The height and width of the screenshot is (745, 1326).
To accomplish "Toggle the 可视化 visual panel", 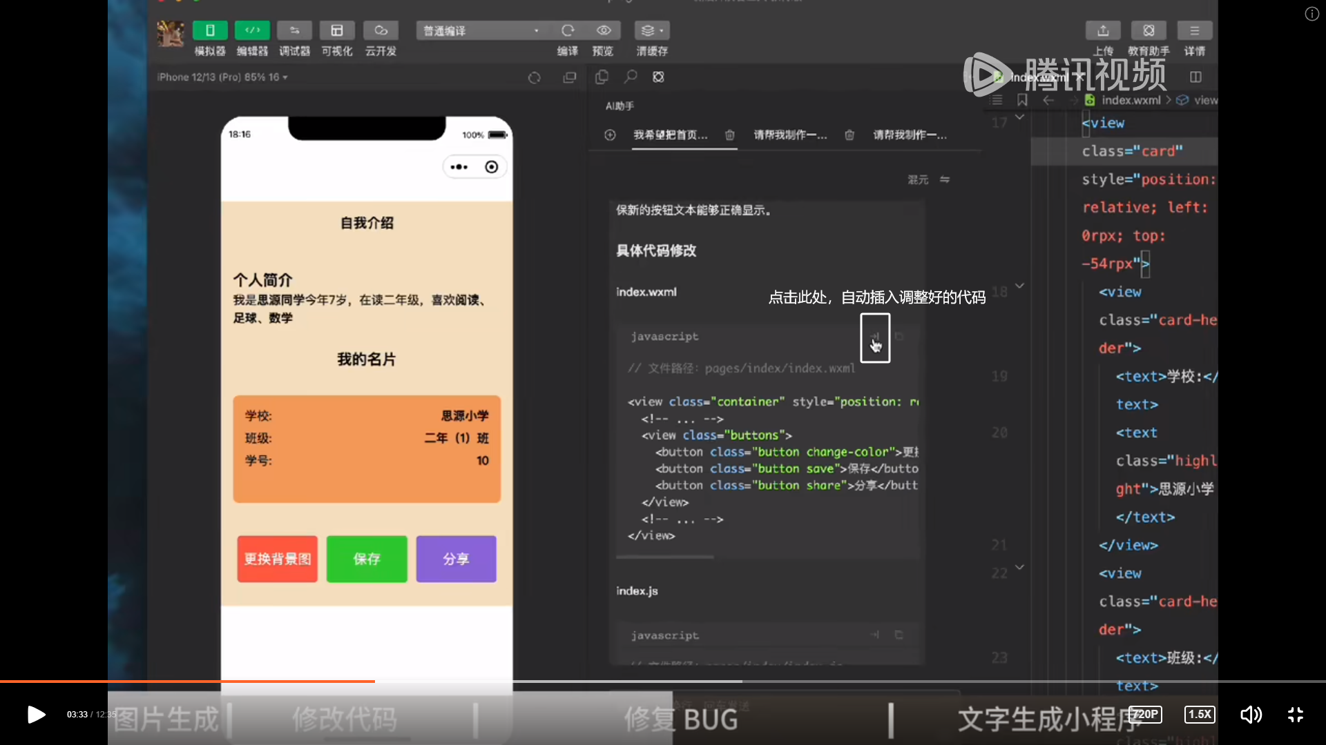I will (x=337, y=30).
